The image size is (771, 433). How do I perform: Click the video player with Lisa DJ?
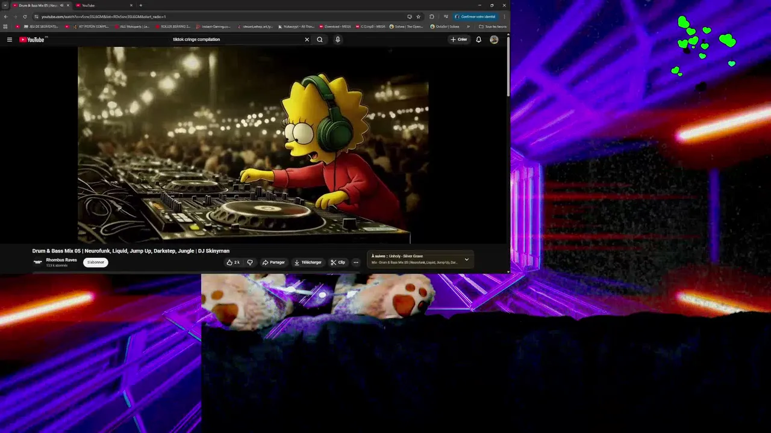(253, 145)
